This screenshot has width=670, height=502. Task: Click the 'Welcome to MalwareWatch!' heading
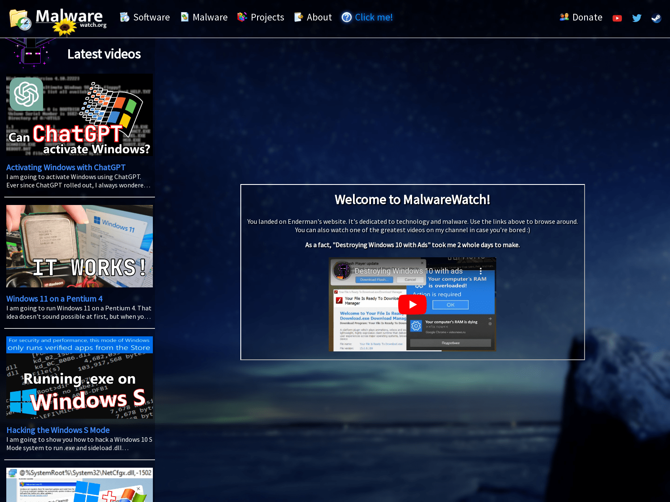coord(412,200)
